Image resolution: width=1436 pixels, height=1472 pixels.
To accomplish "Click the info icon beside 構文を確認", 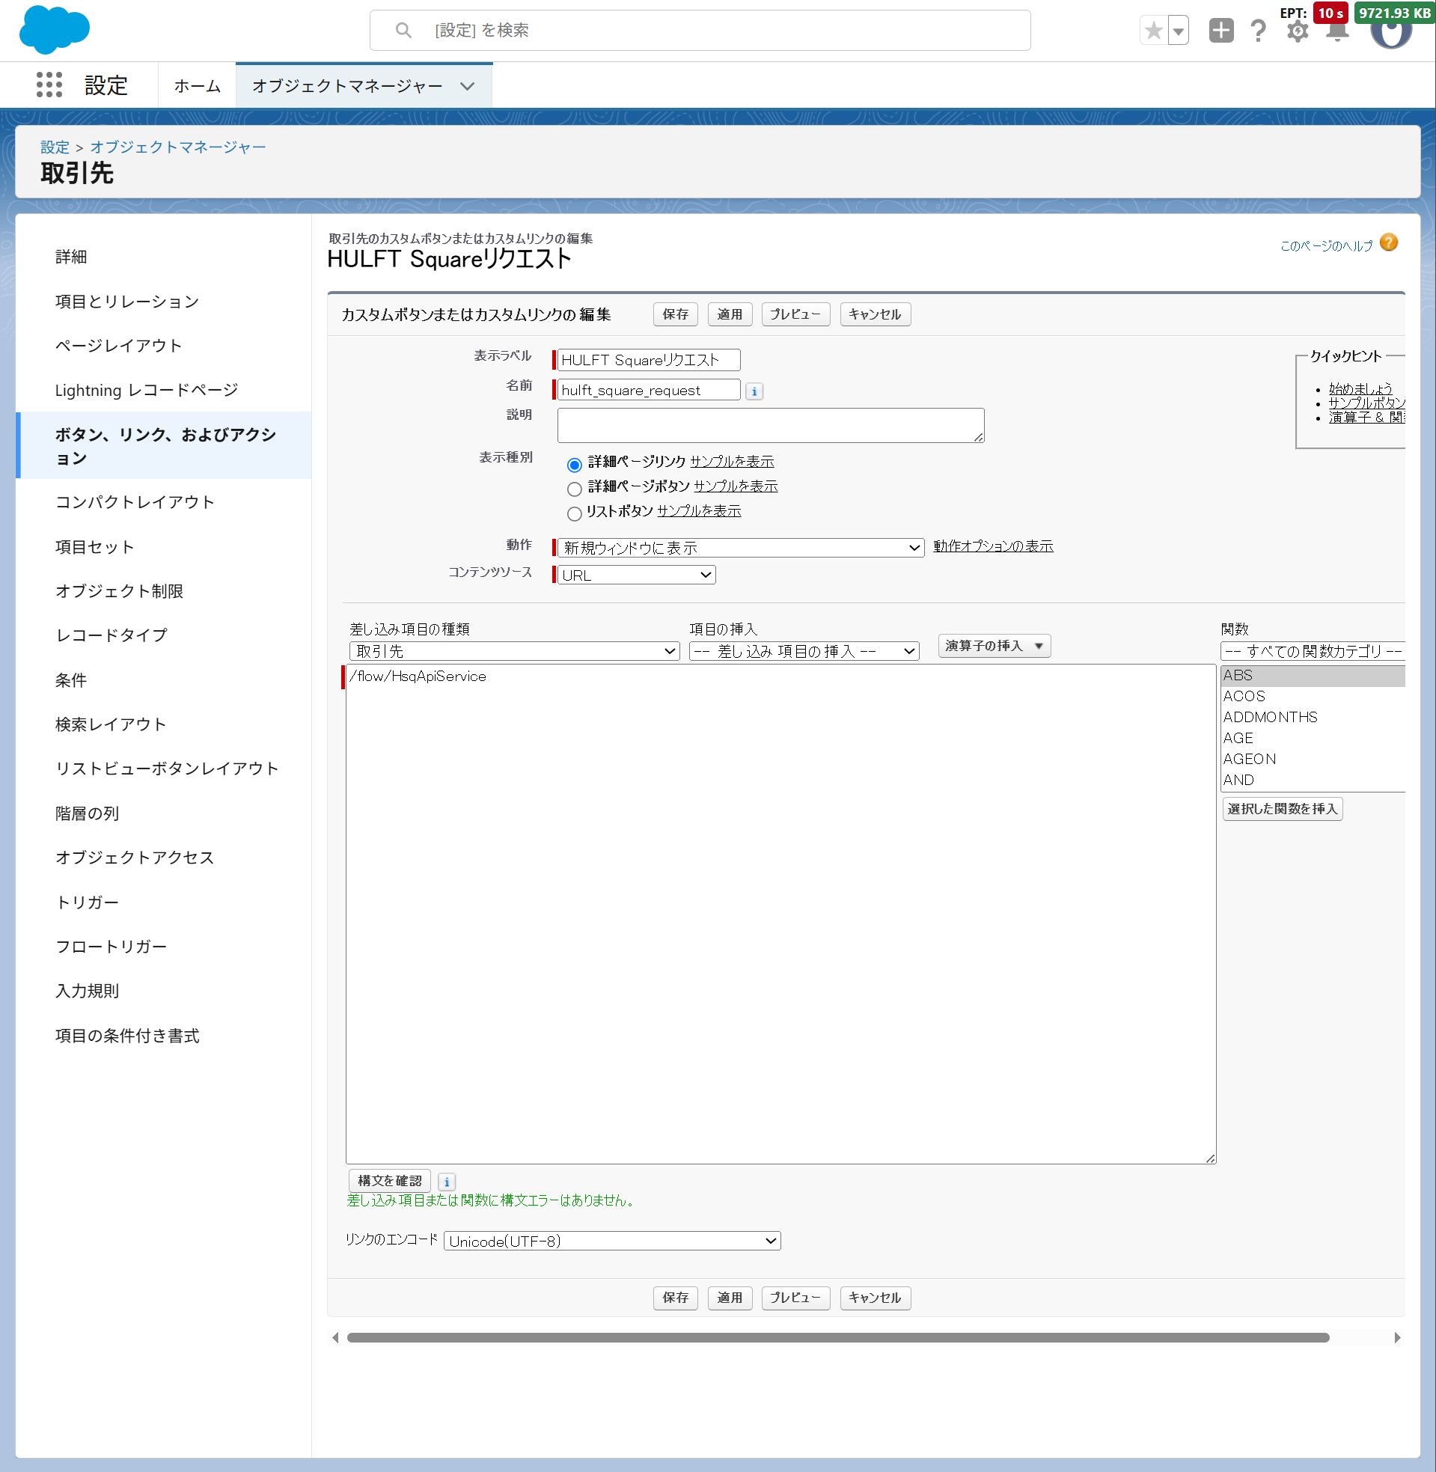I will click(x=447, y=1182).
